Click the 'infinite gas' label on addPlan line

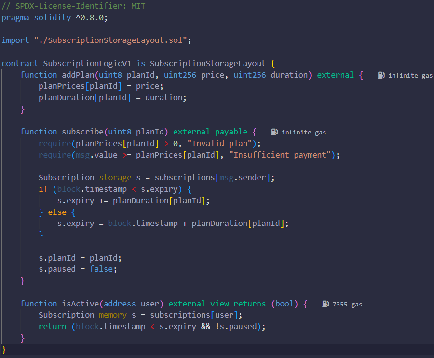(410, 75)
